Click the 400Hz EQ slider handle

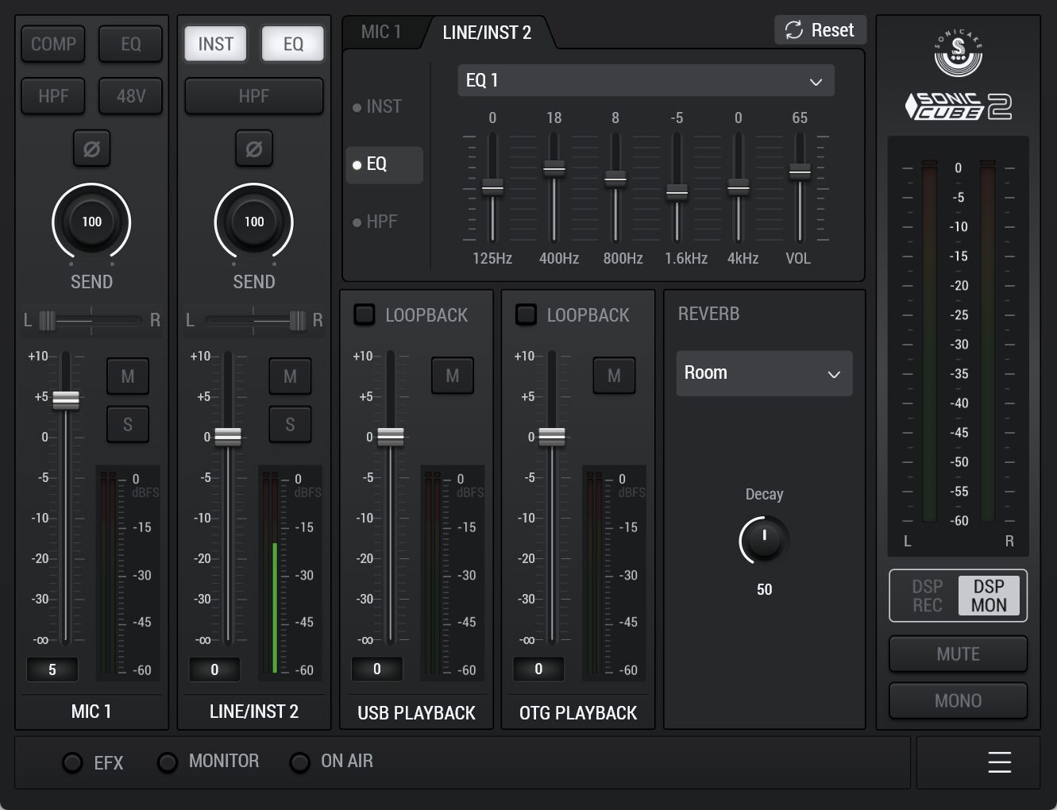click(x=554, y=168)
